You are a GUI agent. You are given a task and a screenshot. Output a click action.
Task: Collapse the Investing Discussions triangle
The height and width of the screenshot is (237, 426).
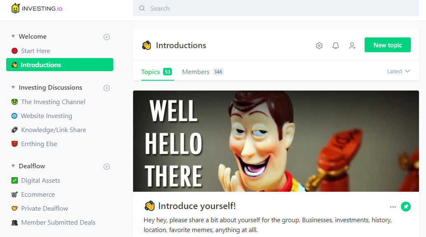pyautogui.click(x=13, y=87)
